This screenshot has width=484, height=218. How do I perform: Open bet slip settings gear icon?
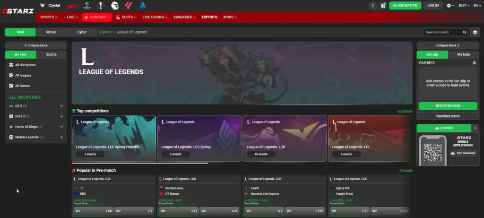474,63
